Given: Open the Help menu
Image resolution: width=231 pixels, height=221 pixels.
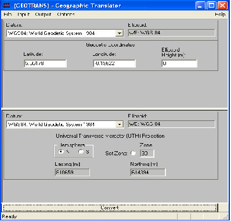Looking at the screenshot, I should 220,15.
